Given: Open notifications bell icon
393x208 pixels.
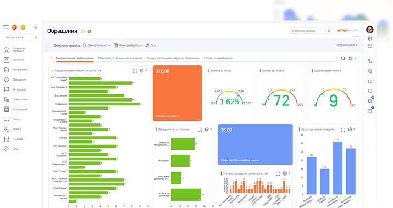Looking at the screenshot, I should coord(370,101).
